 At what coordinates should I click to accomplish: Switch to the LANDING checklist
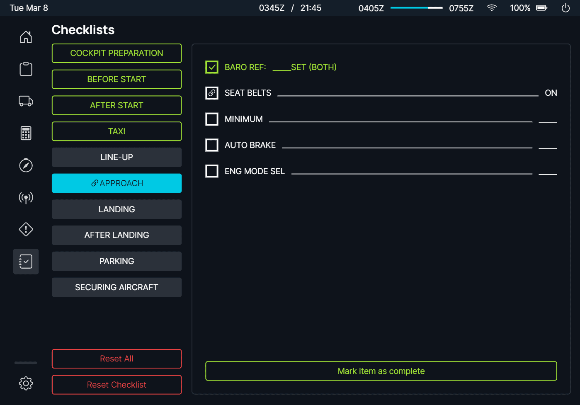(116, 209)
